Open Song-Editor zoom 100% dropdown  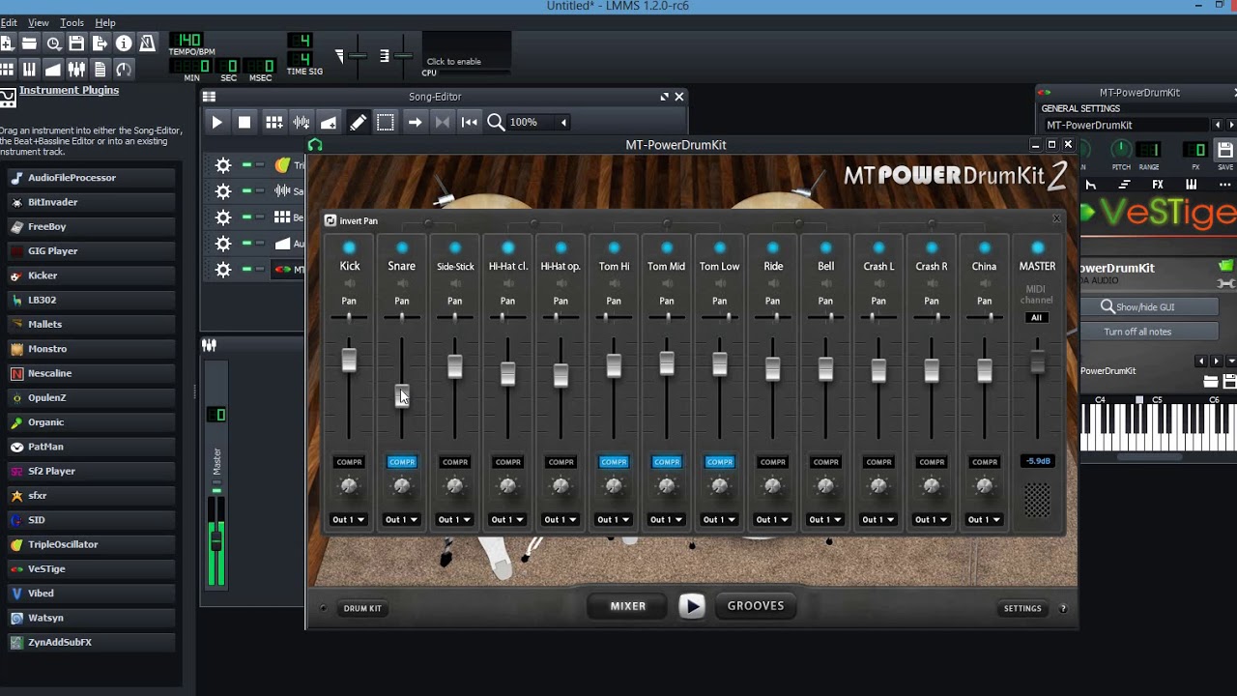540,123
